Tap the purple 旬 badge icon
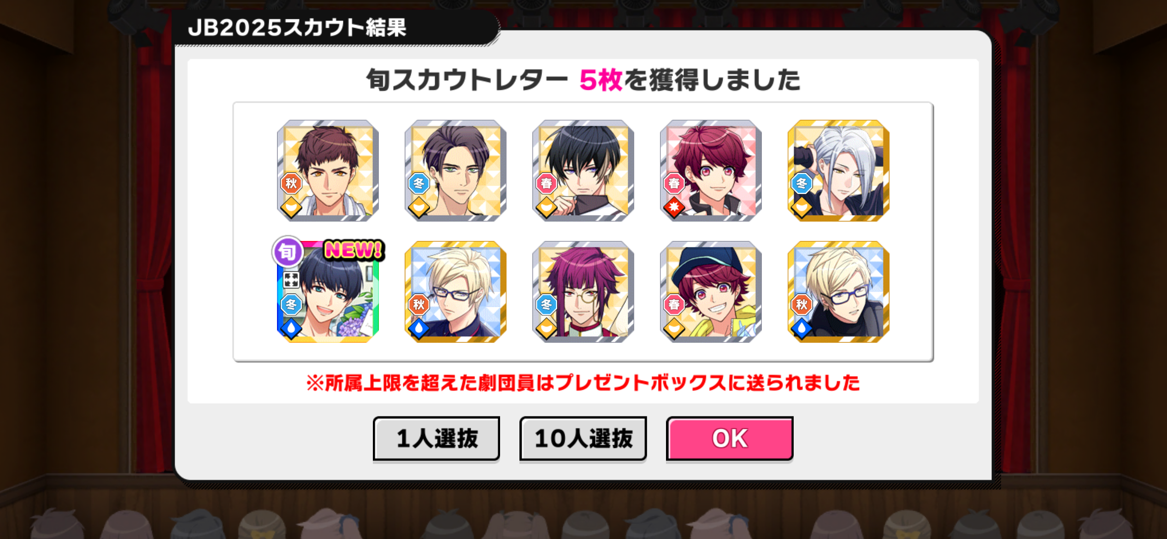Image resolution: width=1167 pixels, height=539 pixels. [288, 252]
